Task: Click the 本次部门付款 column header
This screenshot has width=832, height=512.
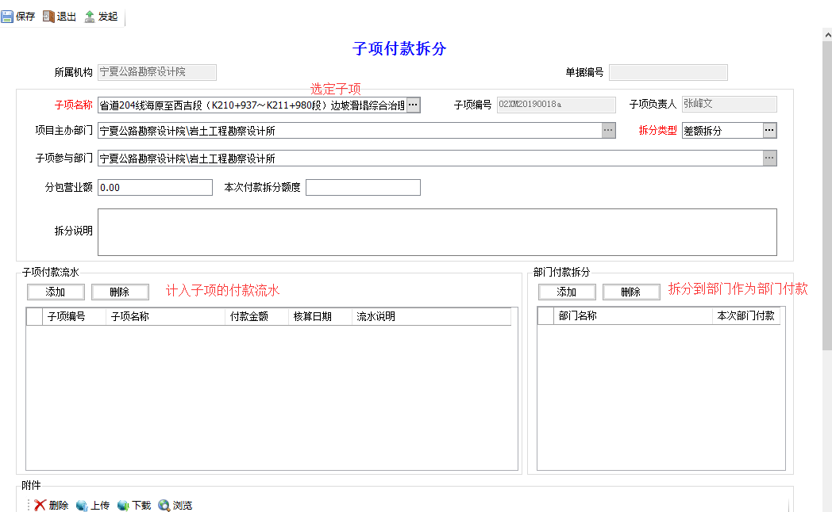Action: tap(746, 315)
